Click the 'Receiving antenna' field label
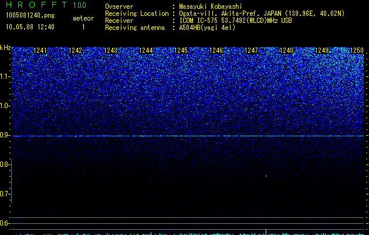 (x=135, y=28)
